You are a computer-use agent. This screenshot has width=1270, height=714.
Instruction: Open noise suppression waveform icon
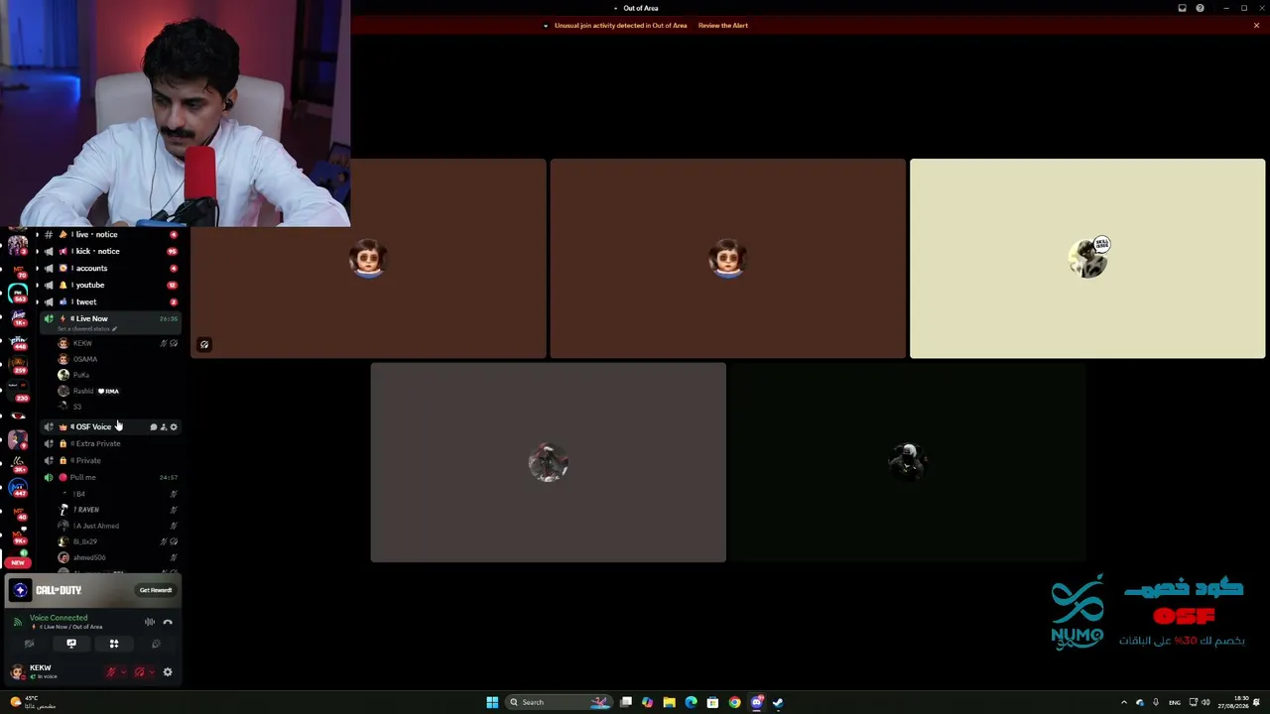(x=150, y=622)
